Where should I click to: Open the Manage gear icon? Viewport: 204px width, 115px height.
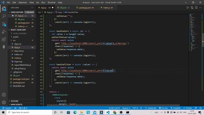point(4,102)
